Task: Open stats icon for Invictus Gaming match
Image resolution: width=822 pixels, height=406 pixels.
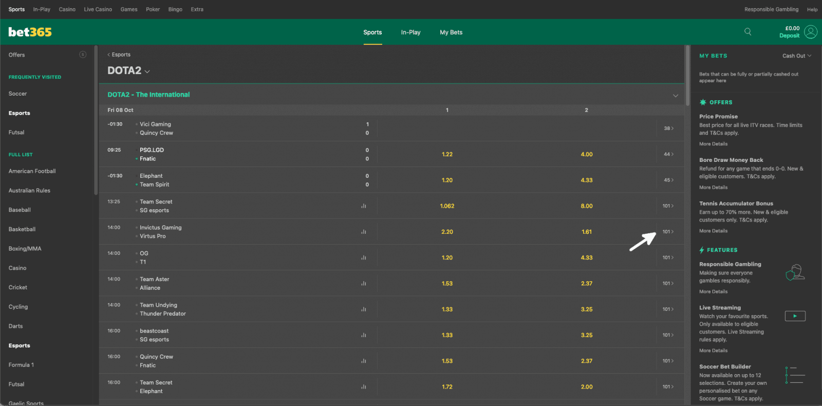Action: [x=364, y=232]
